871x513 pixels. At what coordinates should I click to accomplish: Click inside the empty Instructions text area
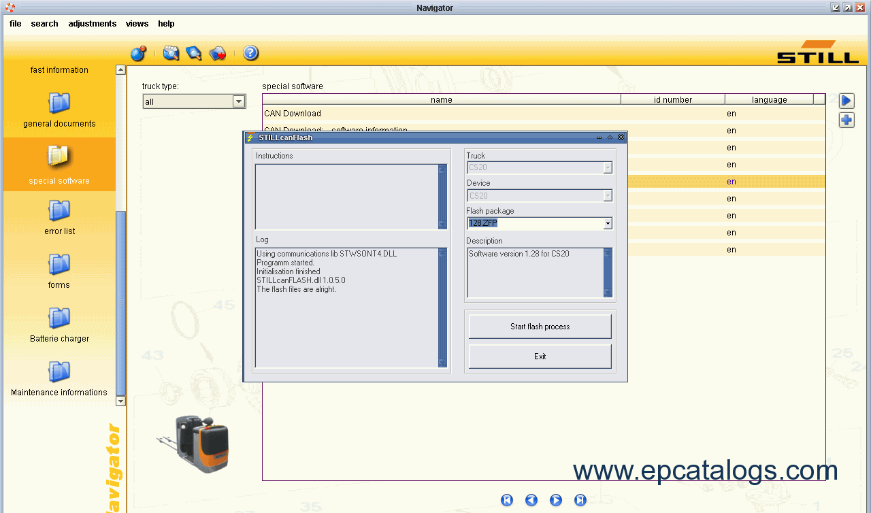[347, 197]
